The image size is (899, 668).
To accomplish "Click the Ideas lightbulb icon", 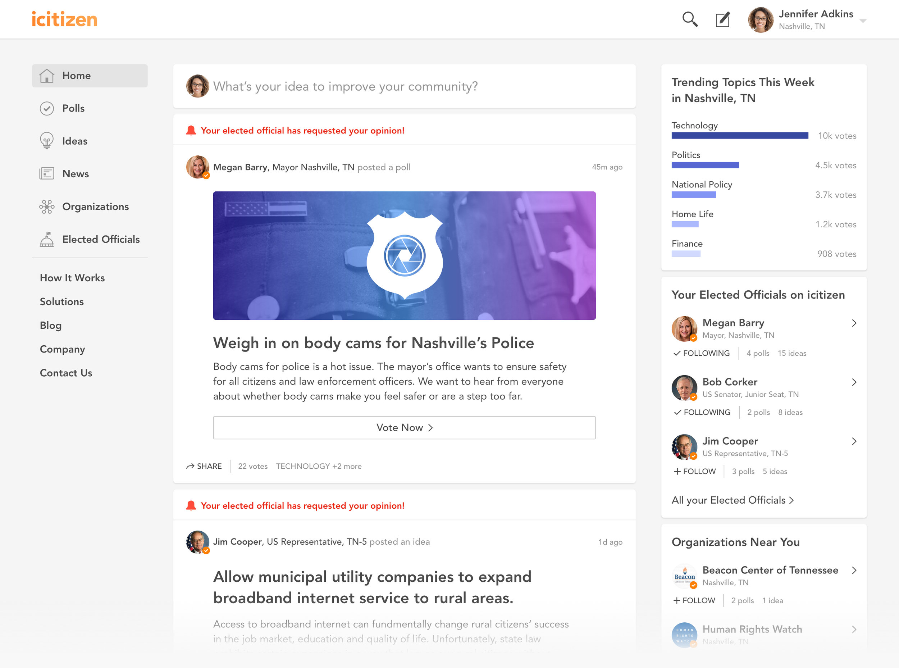I will pos(47,141).
